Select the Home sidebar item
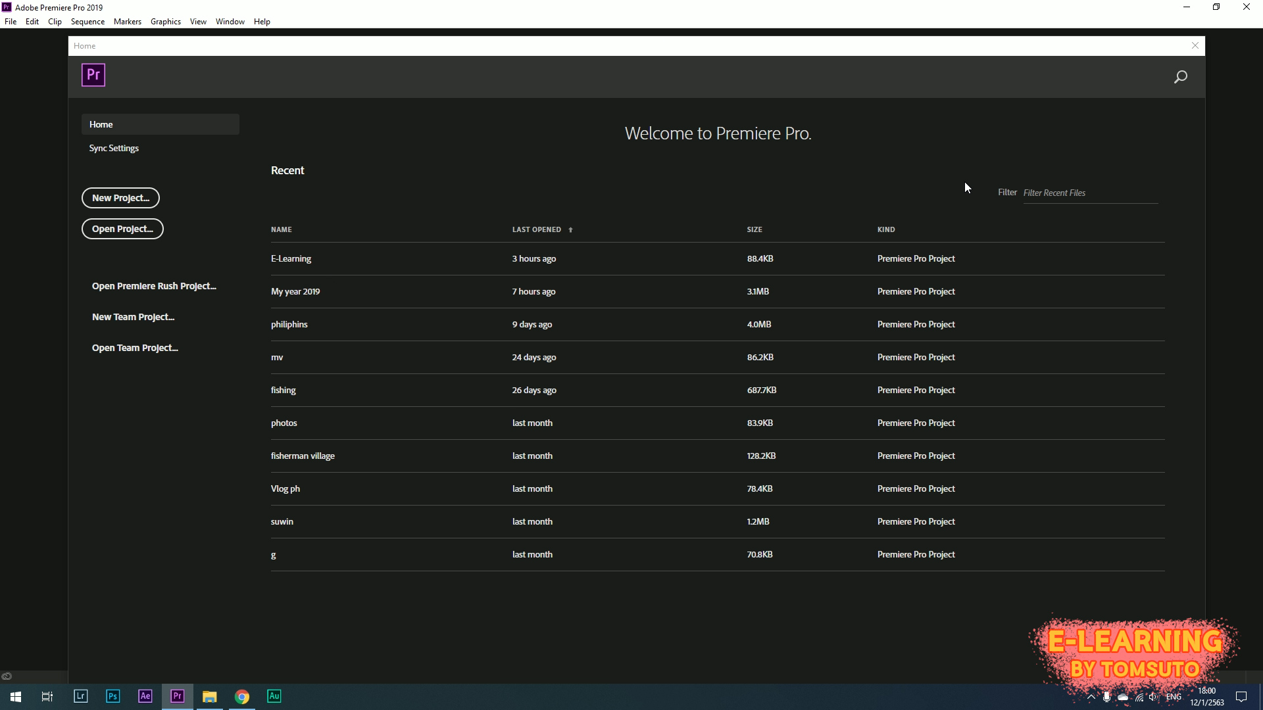 (161, 124)
